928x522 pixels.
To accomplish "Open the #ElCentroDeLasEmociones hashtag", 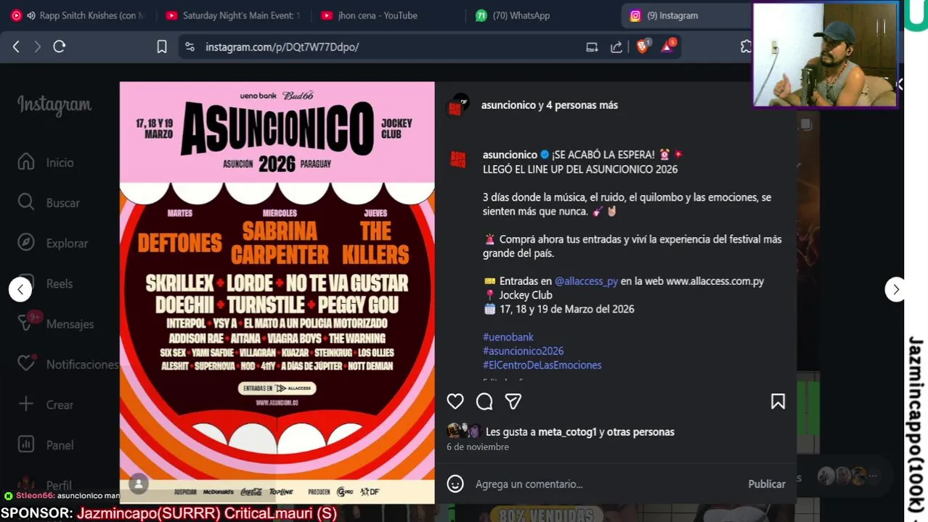I will point(542,365).
